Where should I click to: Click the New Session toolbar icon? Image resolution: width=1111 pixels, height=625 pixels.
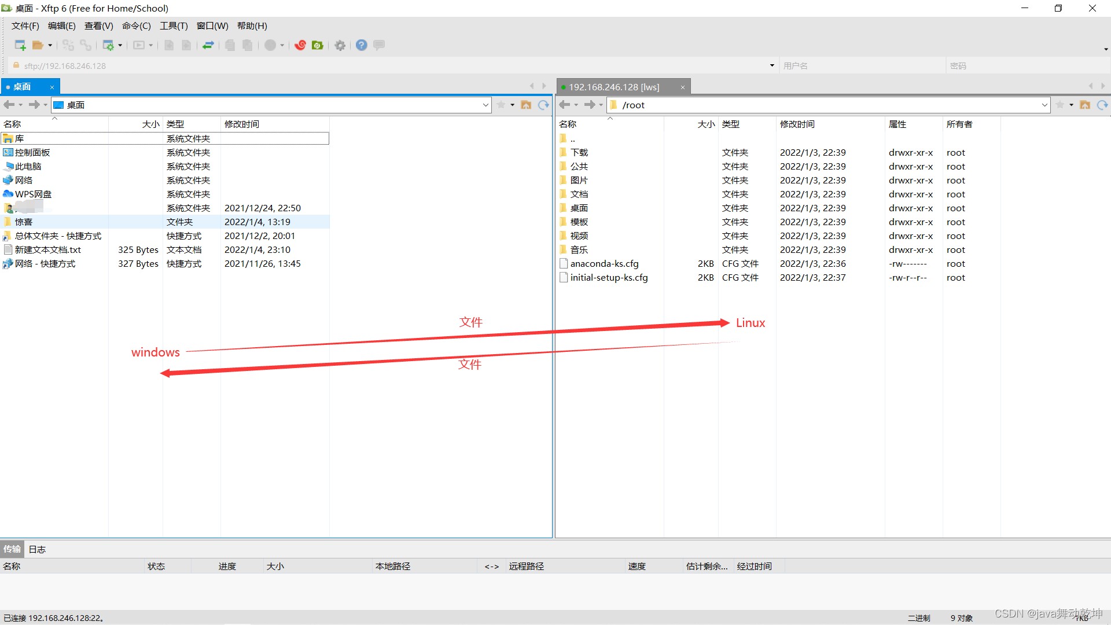[20, 45]
